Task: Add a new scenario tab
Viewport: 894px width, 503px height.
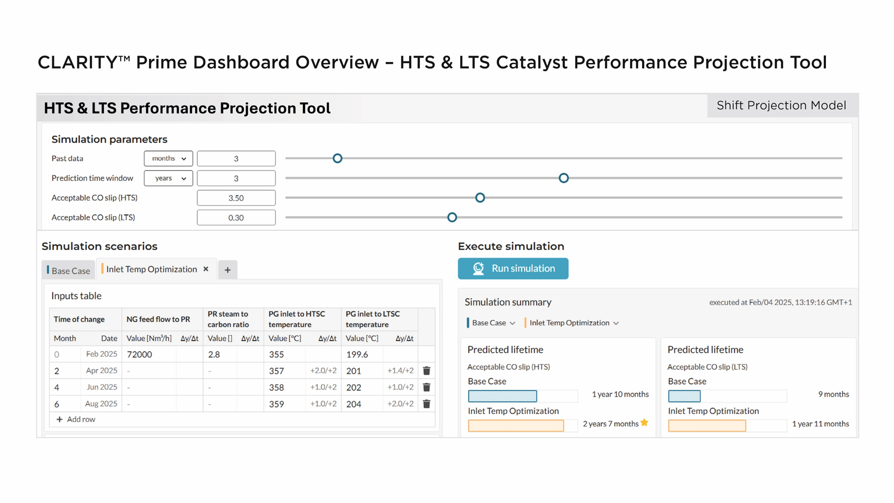Action: [x=228, y=270]
